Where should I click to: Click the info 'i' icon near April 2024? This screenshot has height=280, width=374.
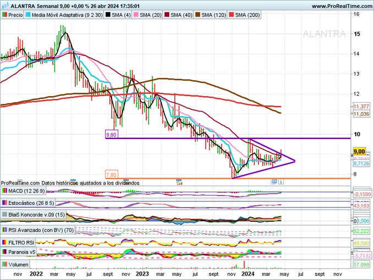pos(281,182)
